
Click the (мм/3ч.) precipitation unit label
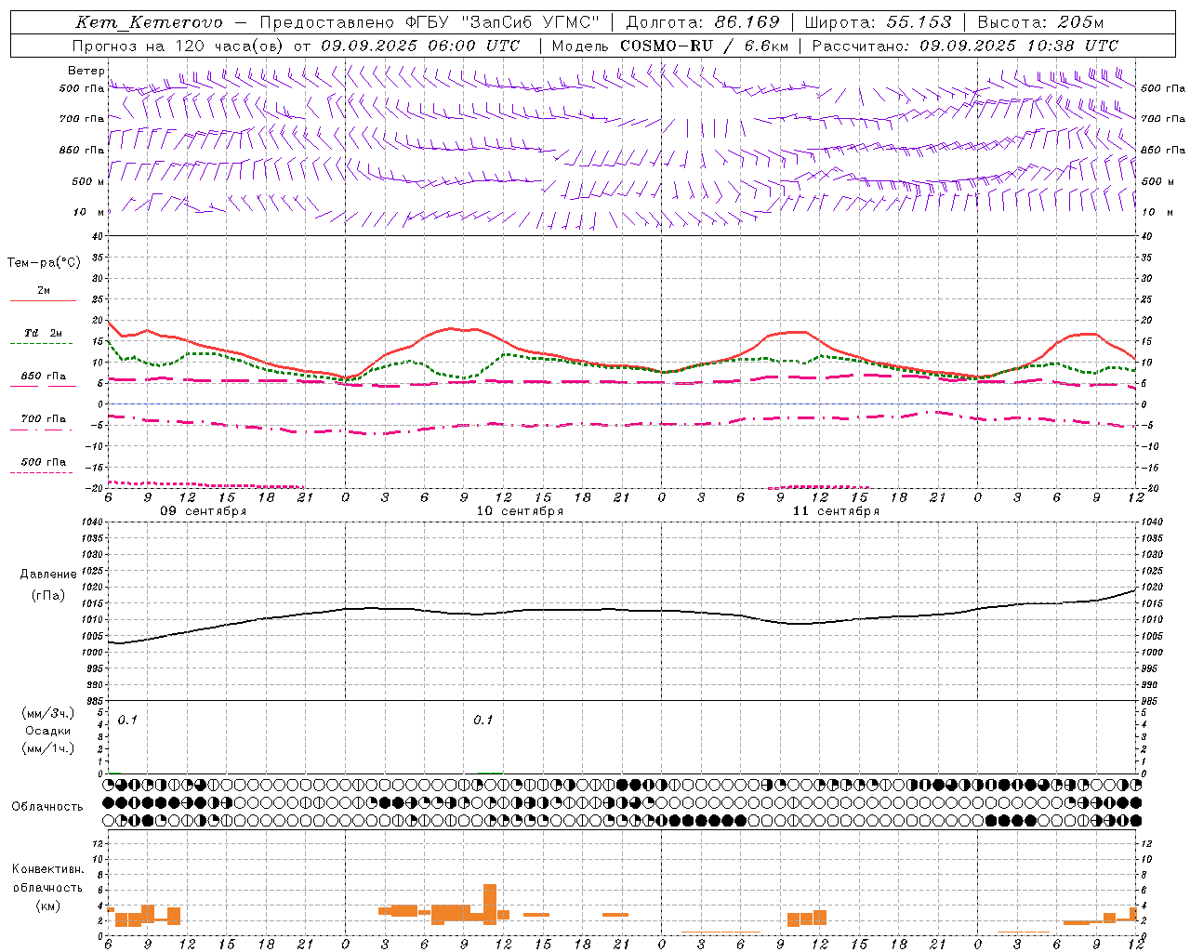point(48,714)
